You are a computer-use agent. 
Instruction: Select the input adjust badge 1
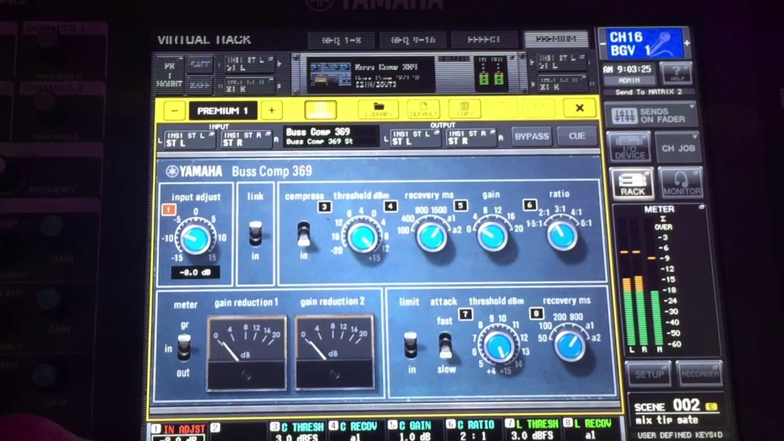coord(169,209)
